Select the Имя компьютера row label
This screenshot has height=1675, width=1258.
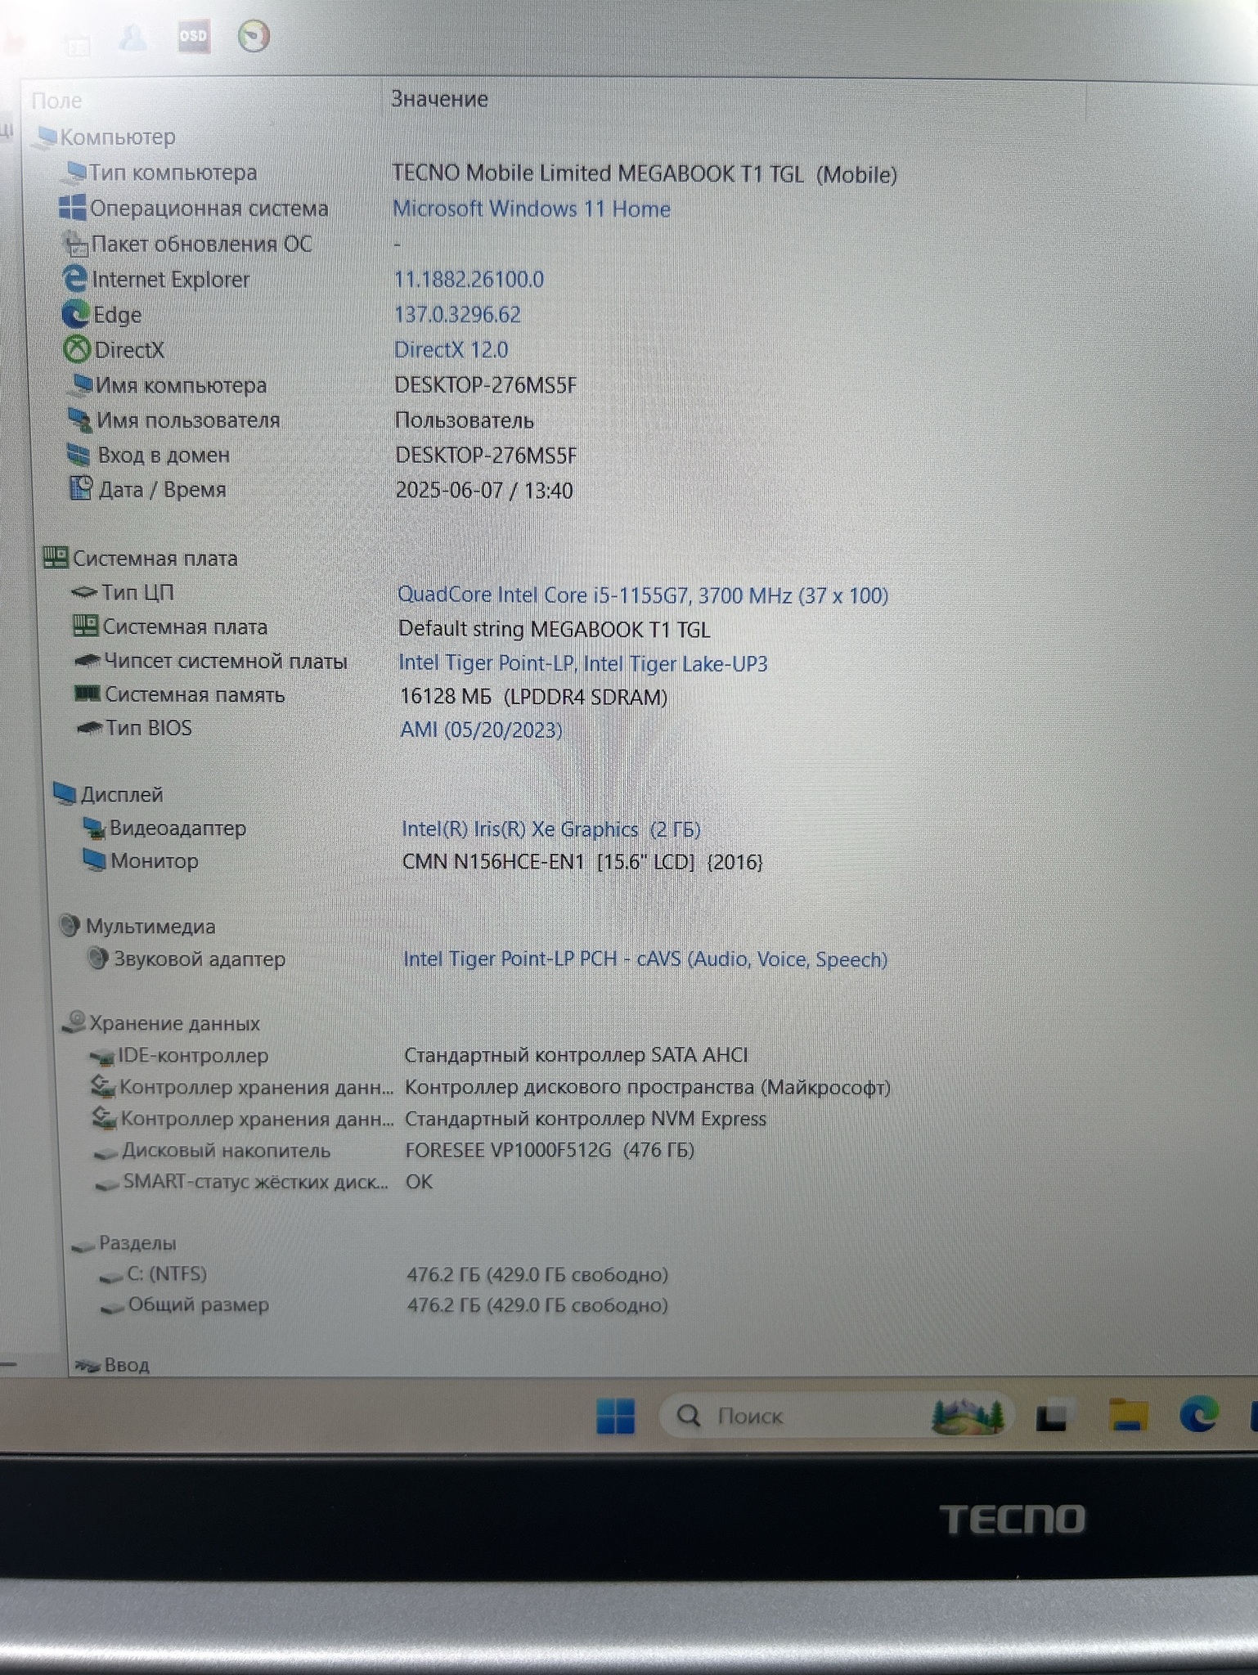181,384
